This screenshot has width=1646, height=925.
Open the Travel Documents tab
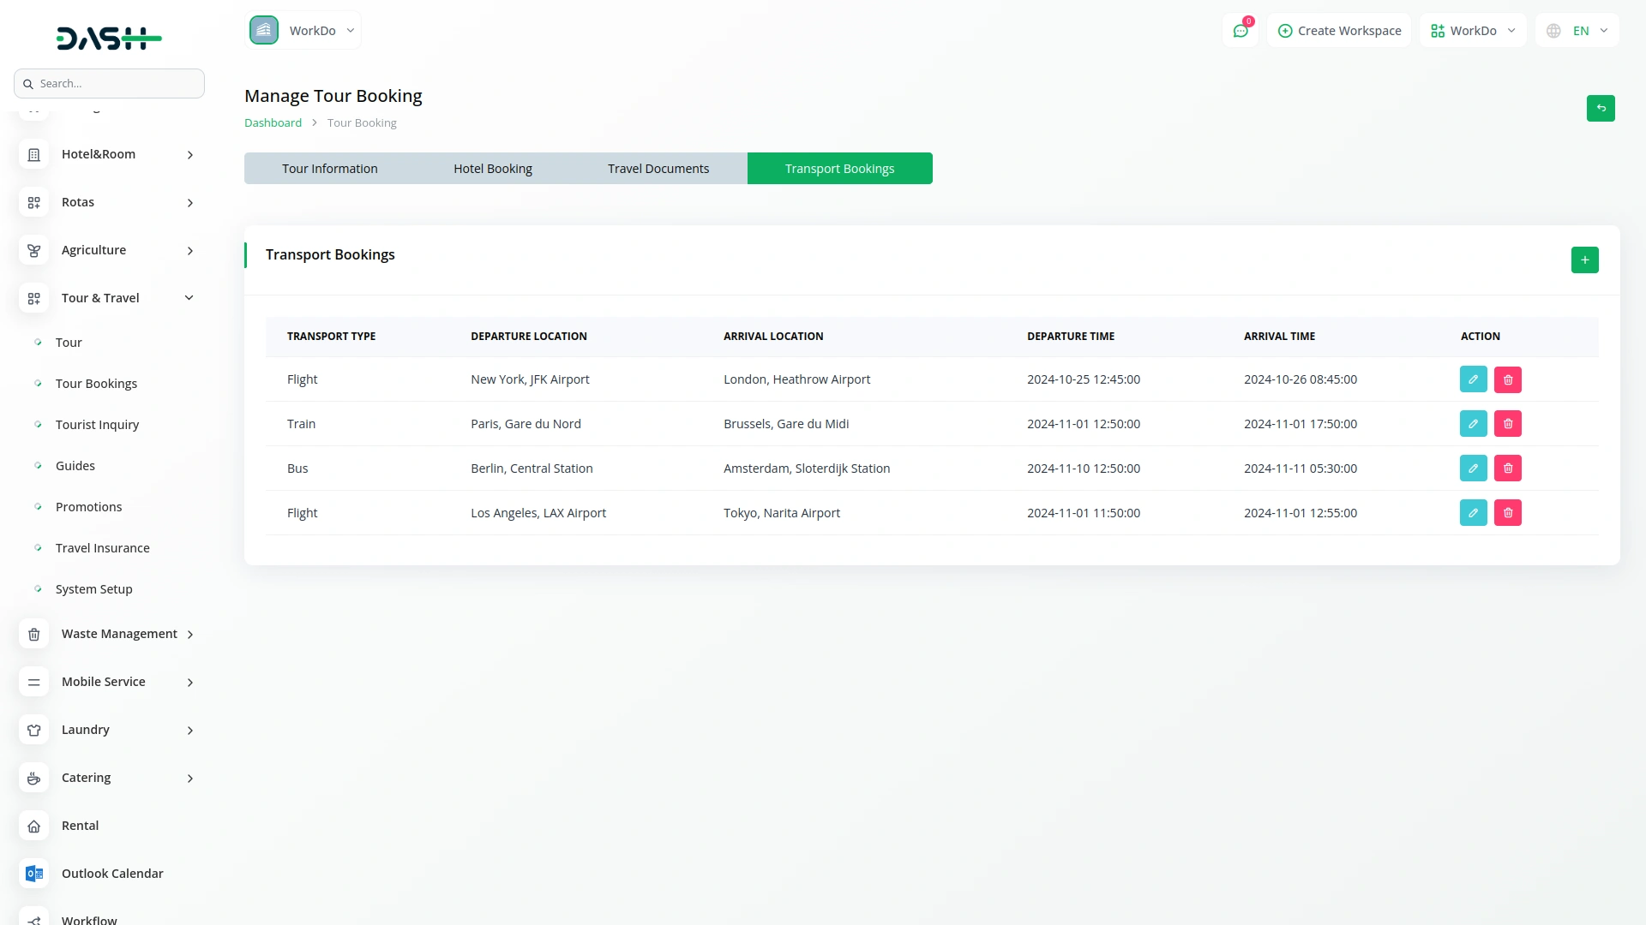(x=658, y=169)
